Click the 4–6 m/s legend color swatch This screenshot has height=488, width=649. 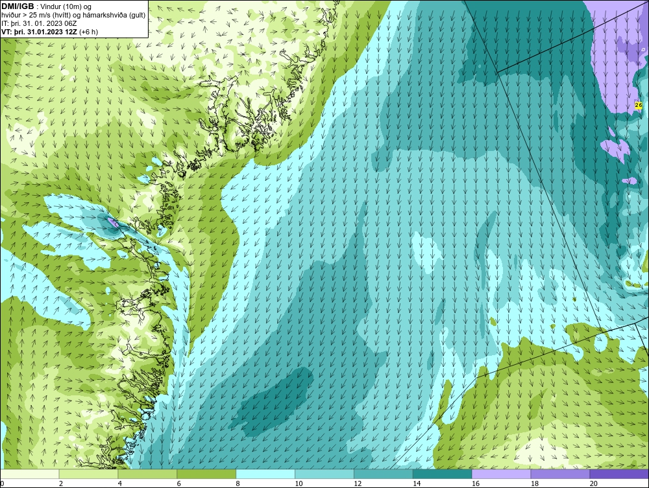click(x=147, y=474)
